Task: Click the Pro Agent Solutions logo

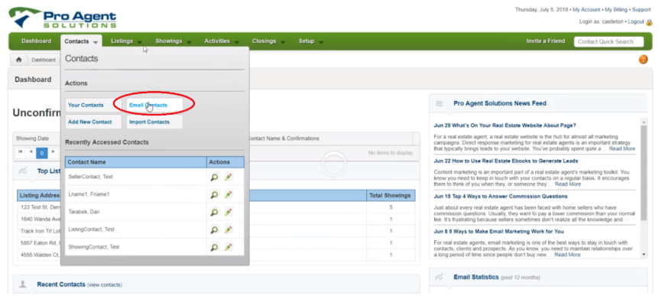Action: (63, 18)
